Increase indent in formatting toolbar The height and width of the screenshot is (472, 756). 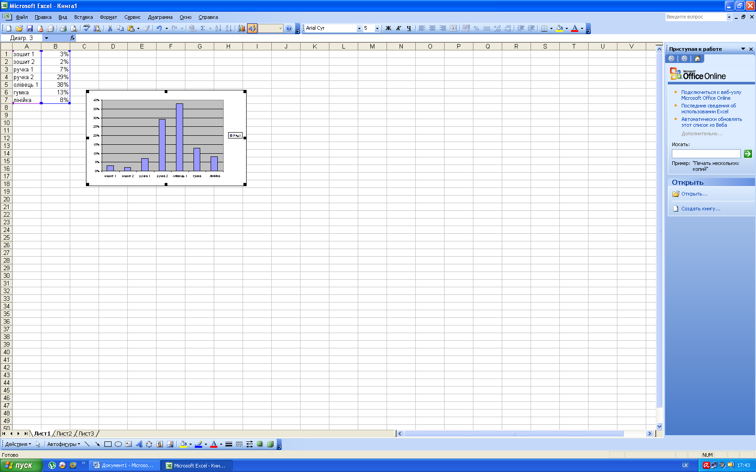pos(531,28)
